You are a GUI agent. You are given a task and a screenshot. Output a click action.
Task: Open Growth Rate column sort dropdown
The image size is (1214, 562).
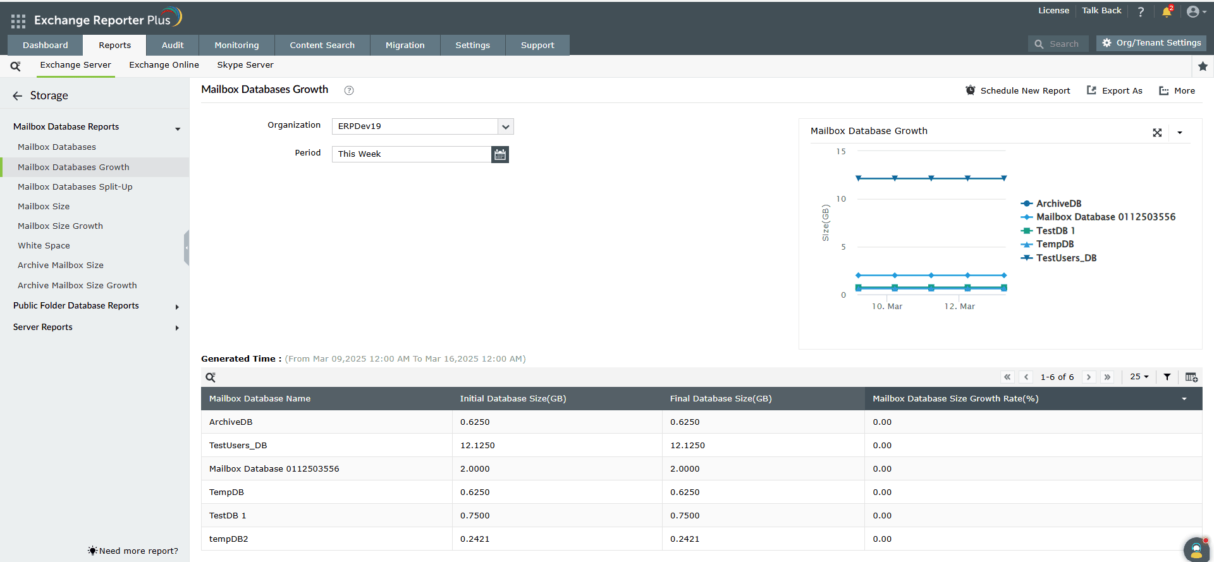pyautogui.click(x=1184, y=399)
